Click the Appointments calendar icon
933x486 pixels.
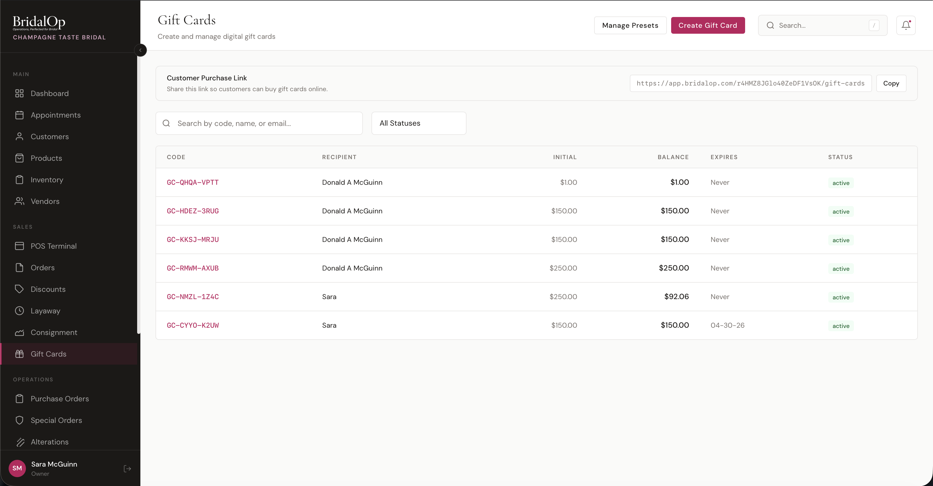pos(19,115)
